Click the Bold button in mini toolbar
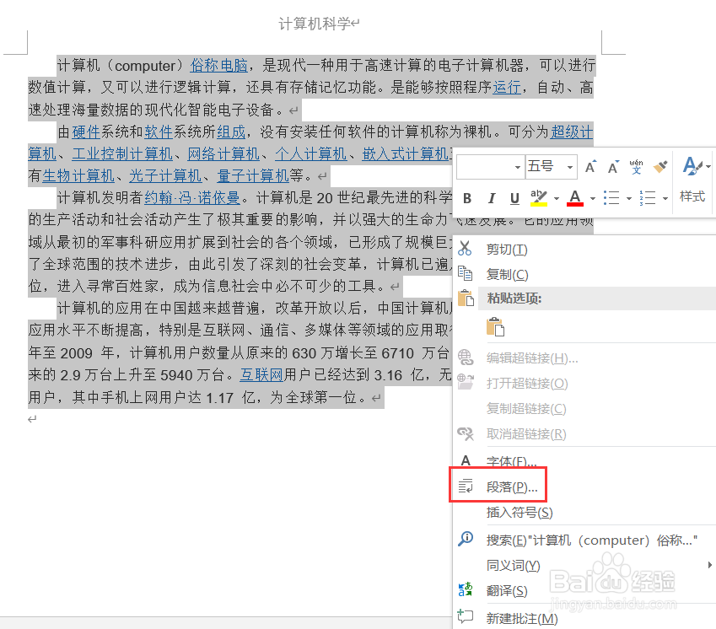Screen dimensions: 716x629 coord(466,198)
